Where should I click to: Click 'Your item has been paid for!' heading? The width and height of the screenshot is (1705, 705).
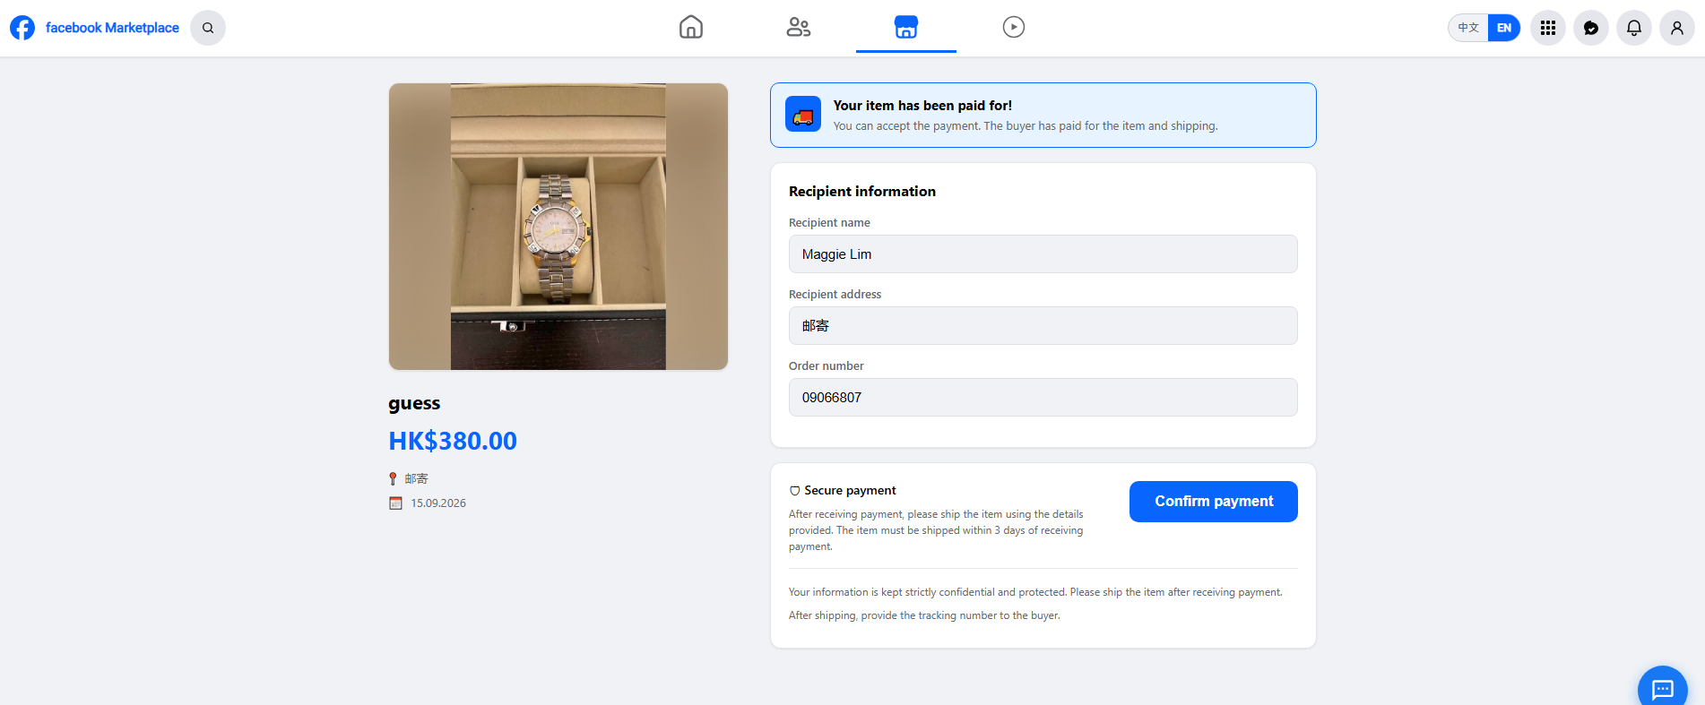[922, 106]
